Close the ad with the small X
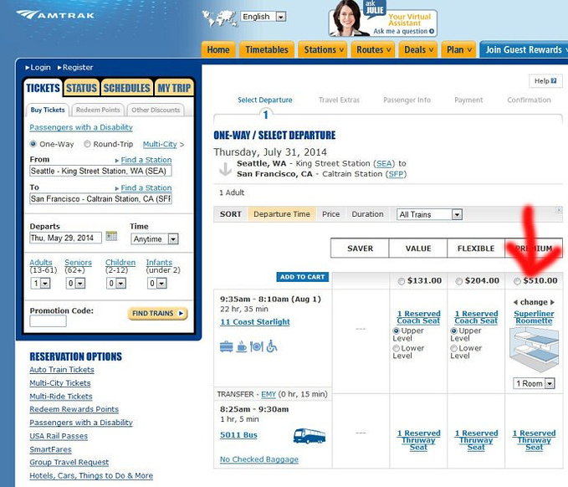 [559, 210]
